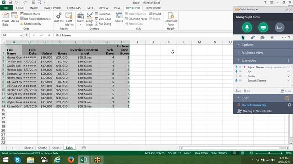Toggle Design Mode
The height and width of the screenshot is (164, 293).
click(x=90, y=19)
